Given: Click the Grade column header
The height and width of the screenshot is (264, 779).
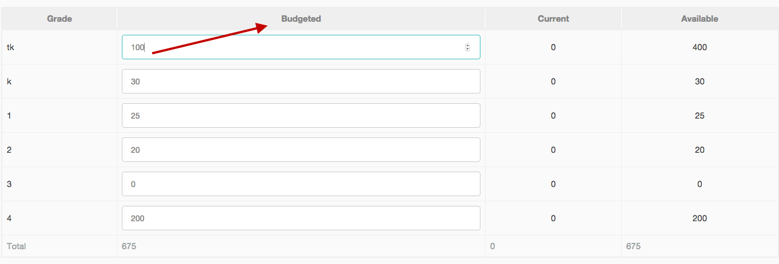Looking at the screenshot, I should 59,19.
